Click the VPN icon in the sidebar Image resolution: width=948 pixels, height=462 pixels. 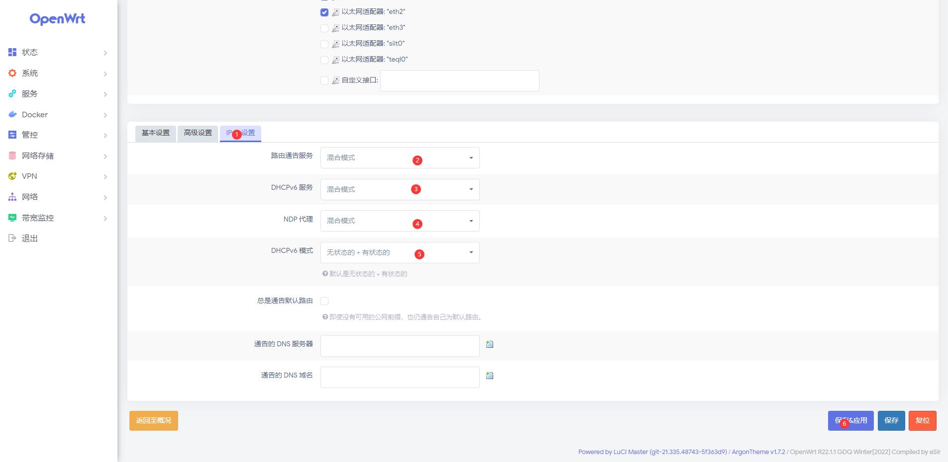point(12,176)
